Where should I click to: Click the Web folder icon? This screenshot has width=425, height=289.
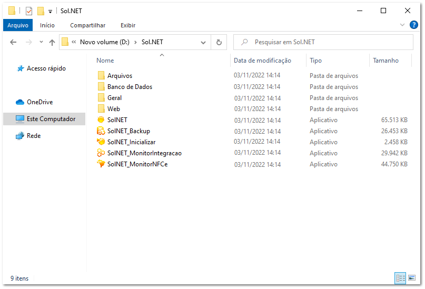click(101, 109)
